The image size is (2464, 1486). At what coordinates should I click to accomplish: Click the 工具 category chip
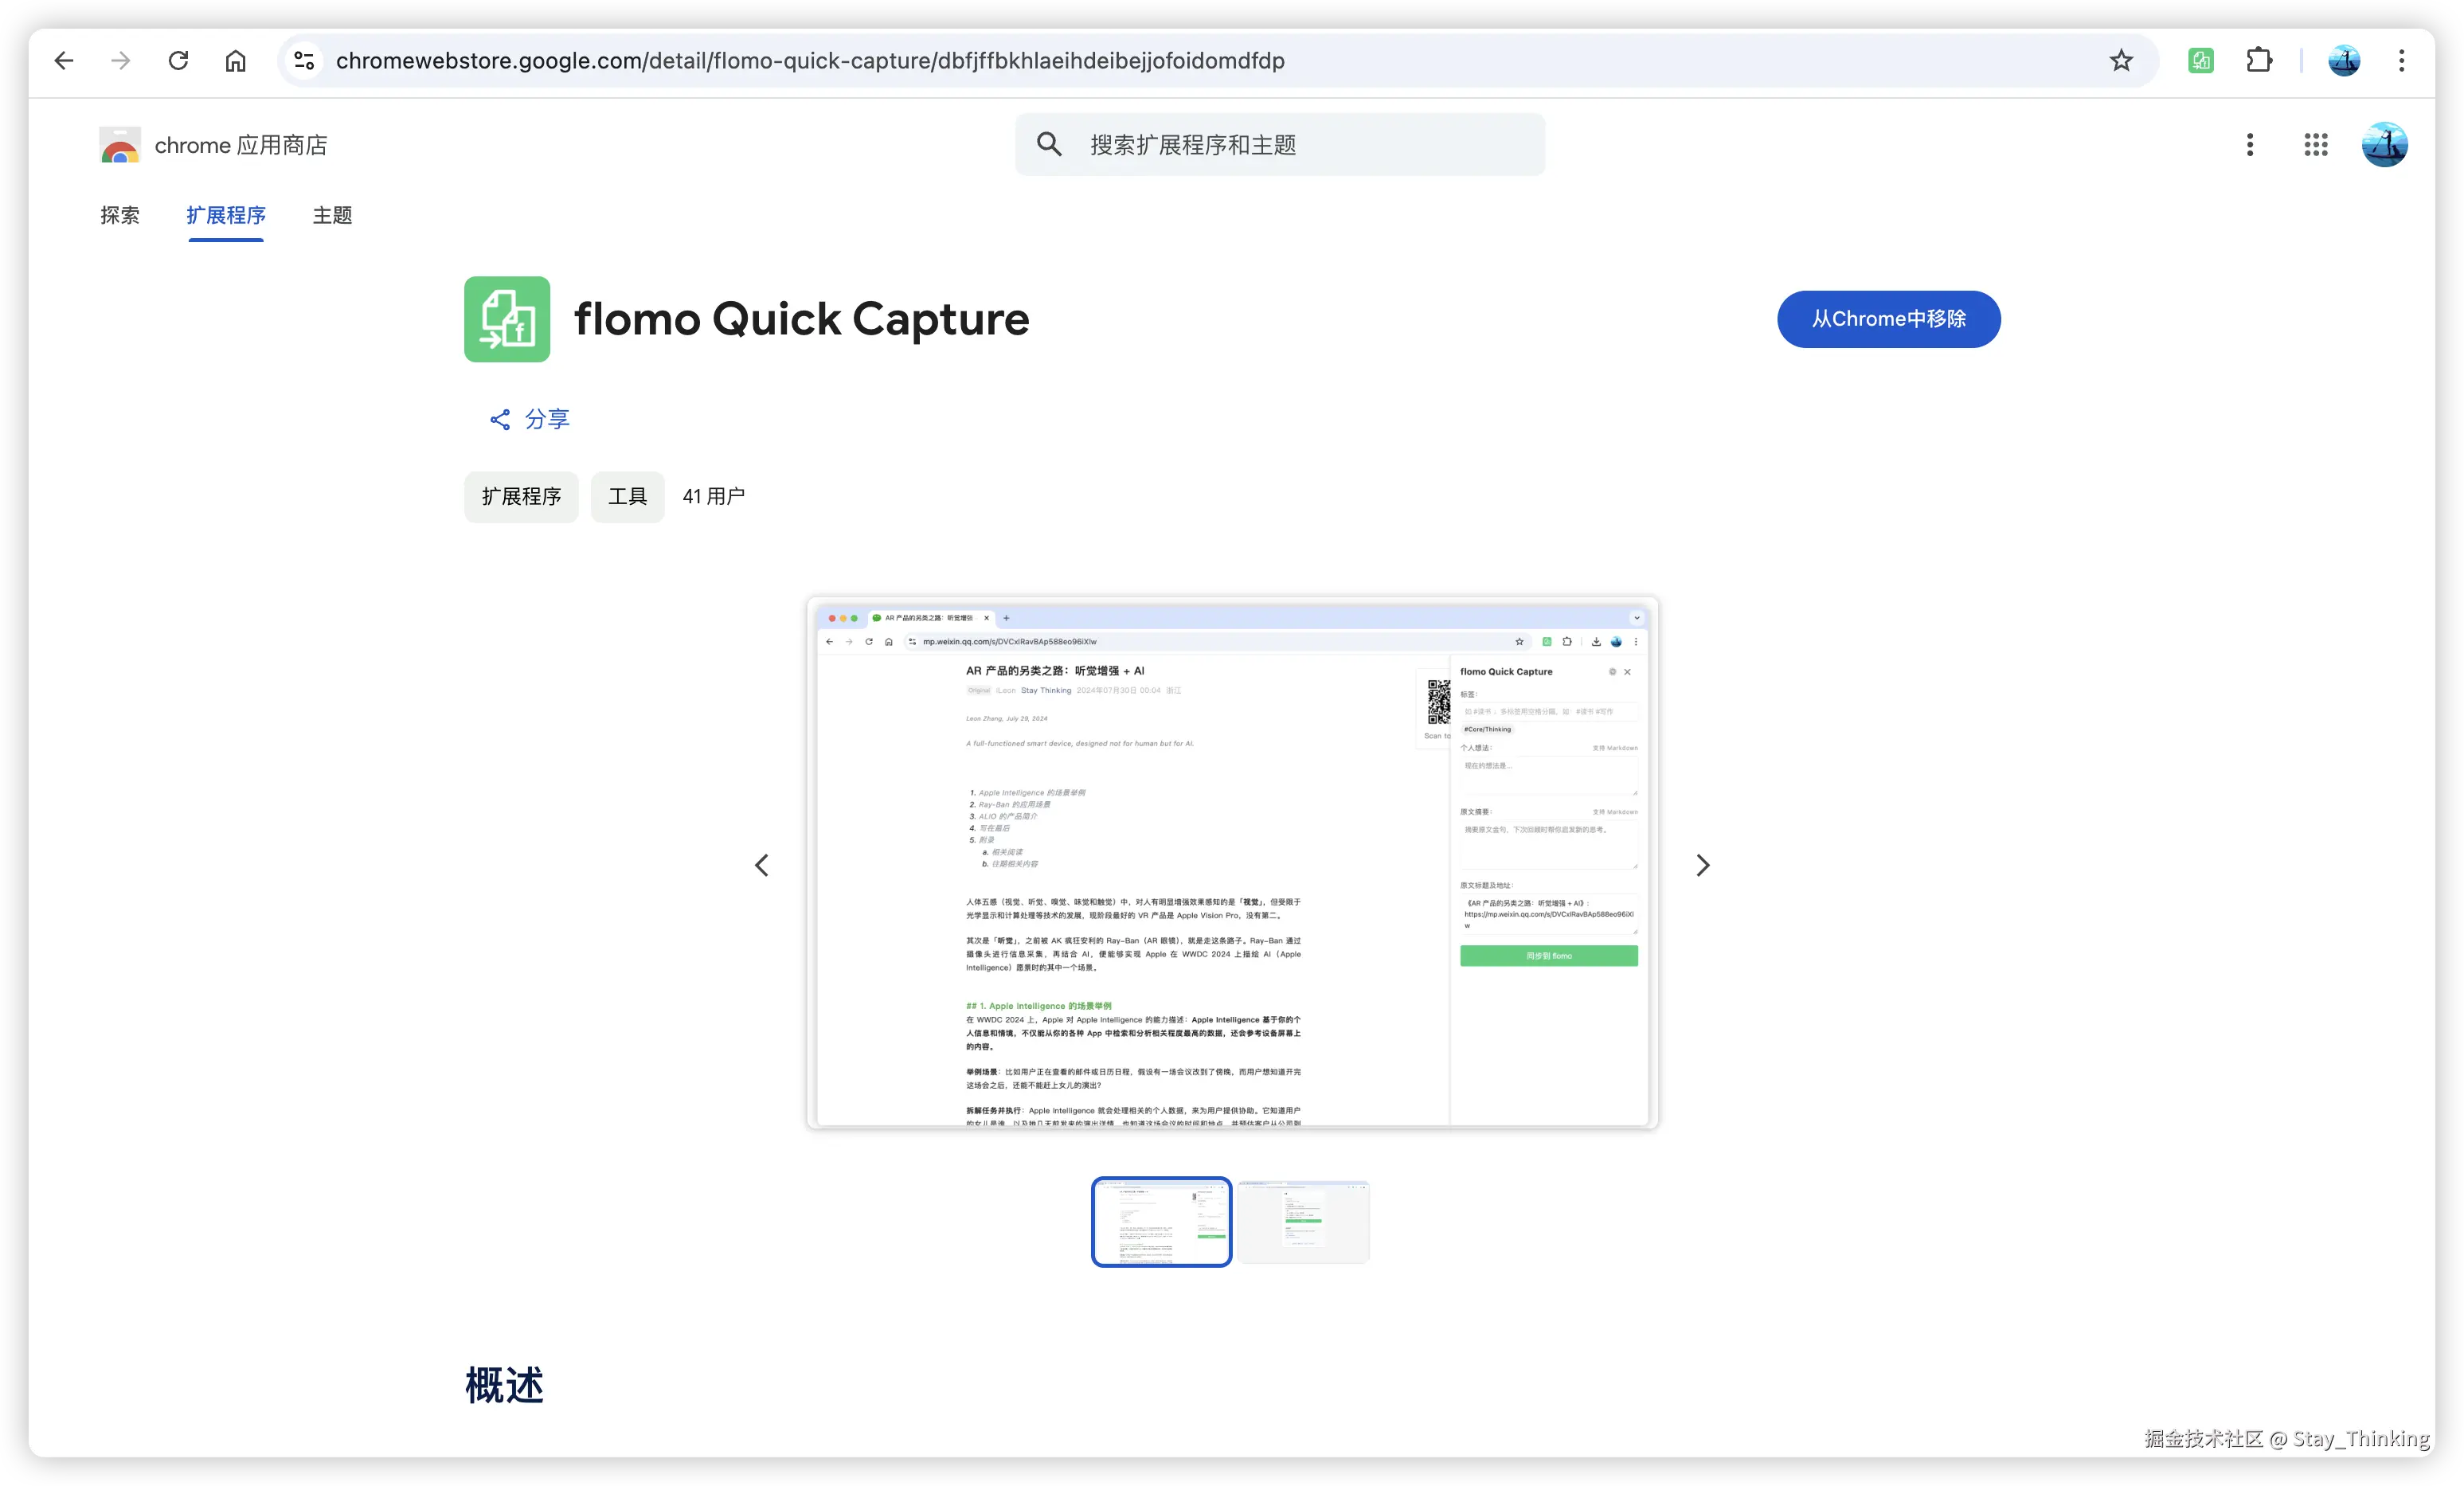point(627,497)
